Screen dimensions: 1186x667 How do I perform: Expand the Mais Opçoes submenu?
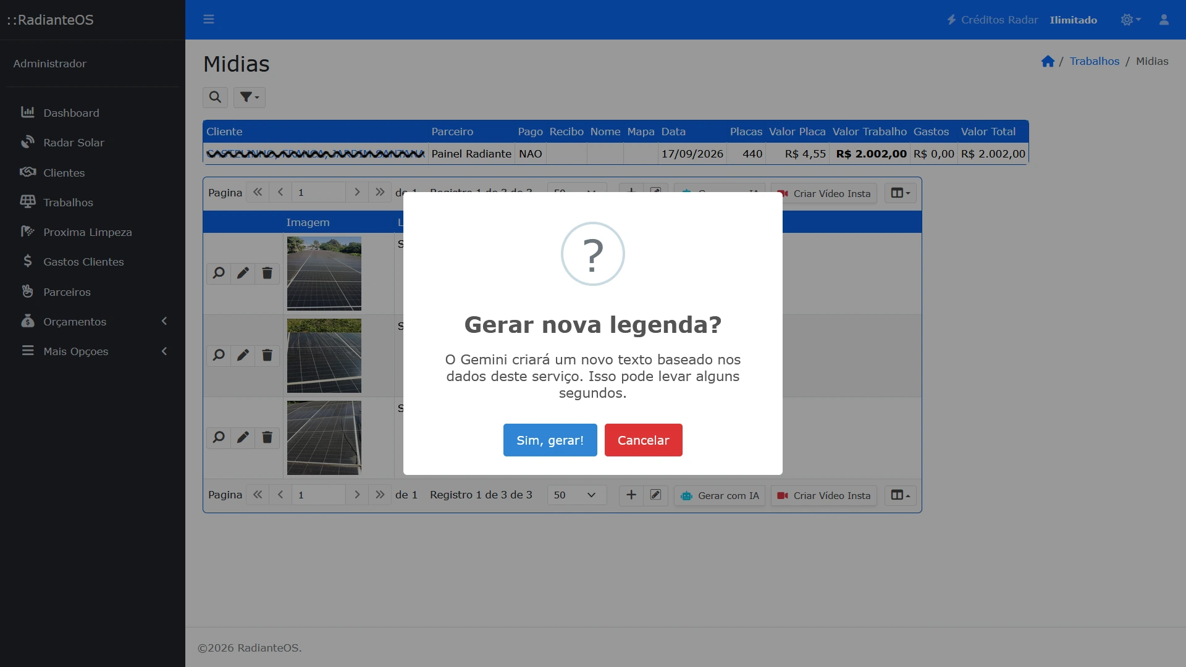coord(93,351)
